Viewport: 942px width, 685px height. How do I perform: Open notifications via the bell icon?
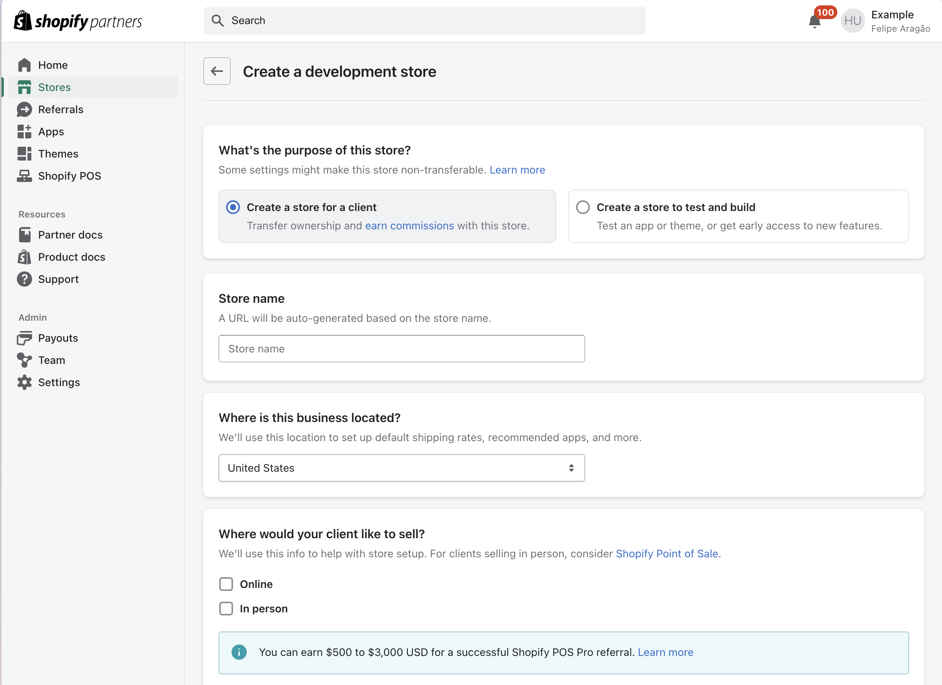coord(814,22)
